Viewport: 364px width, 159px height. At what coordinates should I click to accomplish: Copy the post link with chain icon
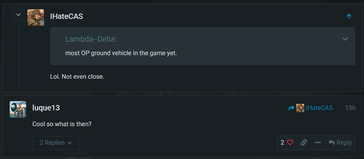304,143
